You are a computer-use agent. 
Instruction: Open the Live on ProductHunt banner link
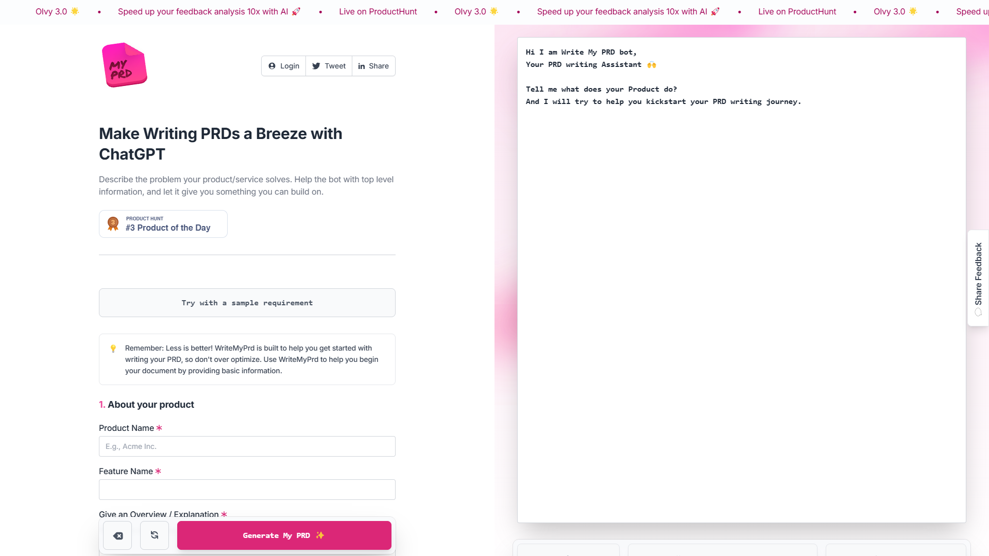378,11
